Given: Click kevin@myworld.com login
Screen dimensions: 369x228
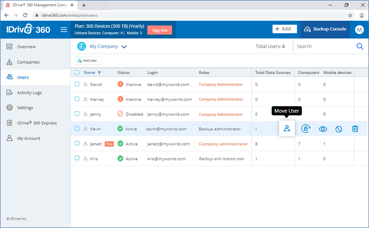Looking at the screenshot, I should click(167, 129).
